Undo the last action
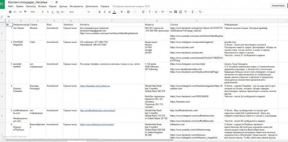Screen dimensions: 288x142 15,12
